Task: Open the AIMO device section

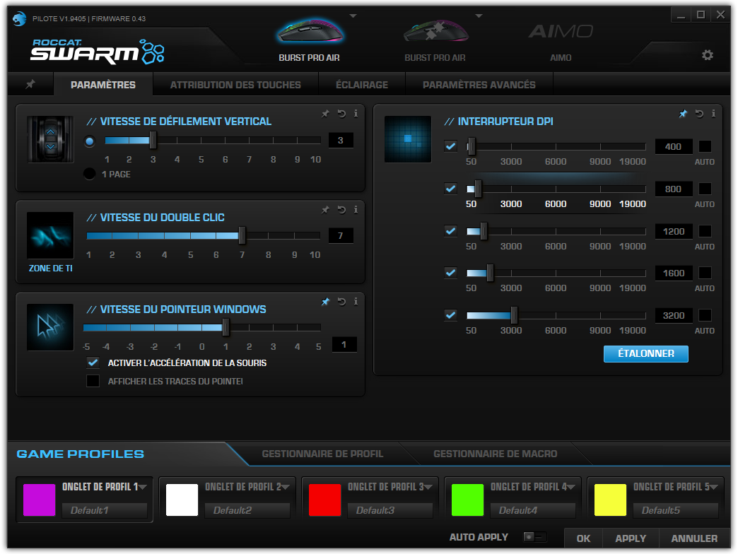Action: click(561, 41)
